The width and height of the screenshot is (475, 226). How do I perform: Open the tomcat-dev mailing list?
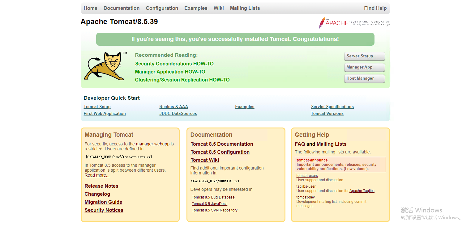point(306,197)
